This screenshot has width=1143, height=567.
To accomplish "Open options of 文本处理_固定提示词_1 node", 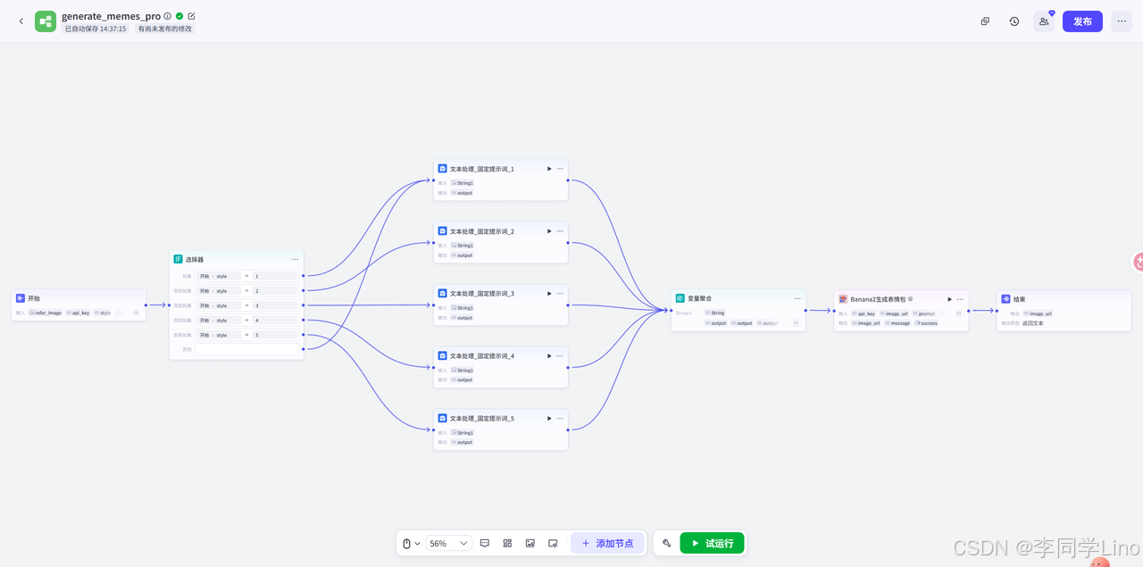I will [560, 169].
